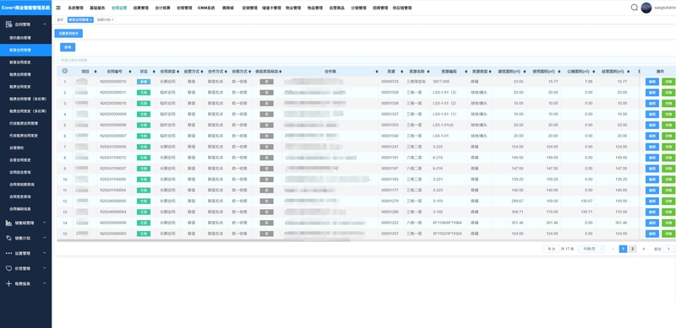Sort by the 合作方式 column sort icon

tap(226, 72)
